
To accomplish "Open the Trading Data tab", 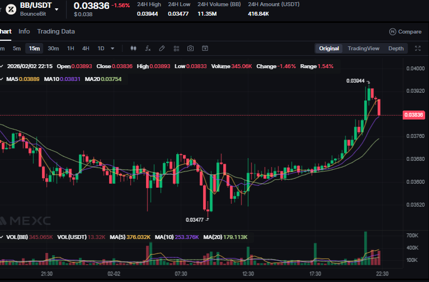I will click(56, 31).
